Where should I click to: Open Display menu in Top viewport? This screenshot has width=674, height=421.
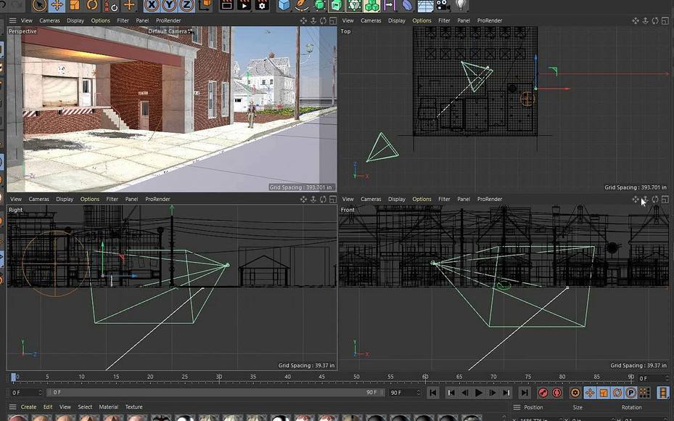(397, 20)
